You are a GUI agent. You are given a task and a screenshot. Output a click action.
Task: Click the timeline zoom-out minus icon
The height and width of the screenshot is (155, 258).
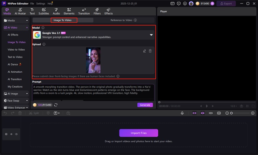pyautogui.click(x=227, y=113)
